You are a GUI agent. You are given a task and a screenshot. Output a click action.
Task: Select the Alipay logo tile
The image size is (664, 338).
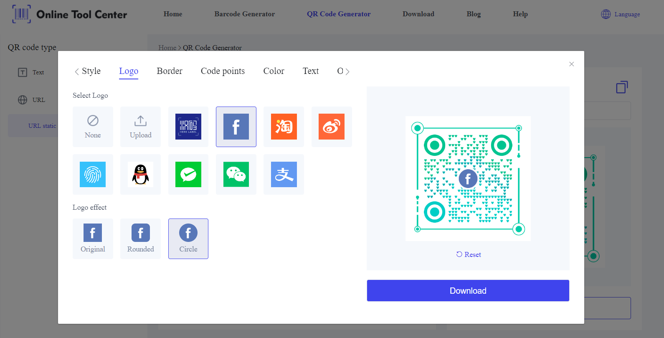(x=284, y=174)
